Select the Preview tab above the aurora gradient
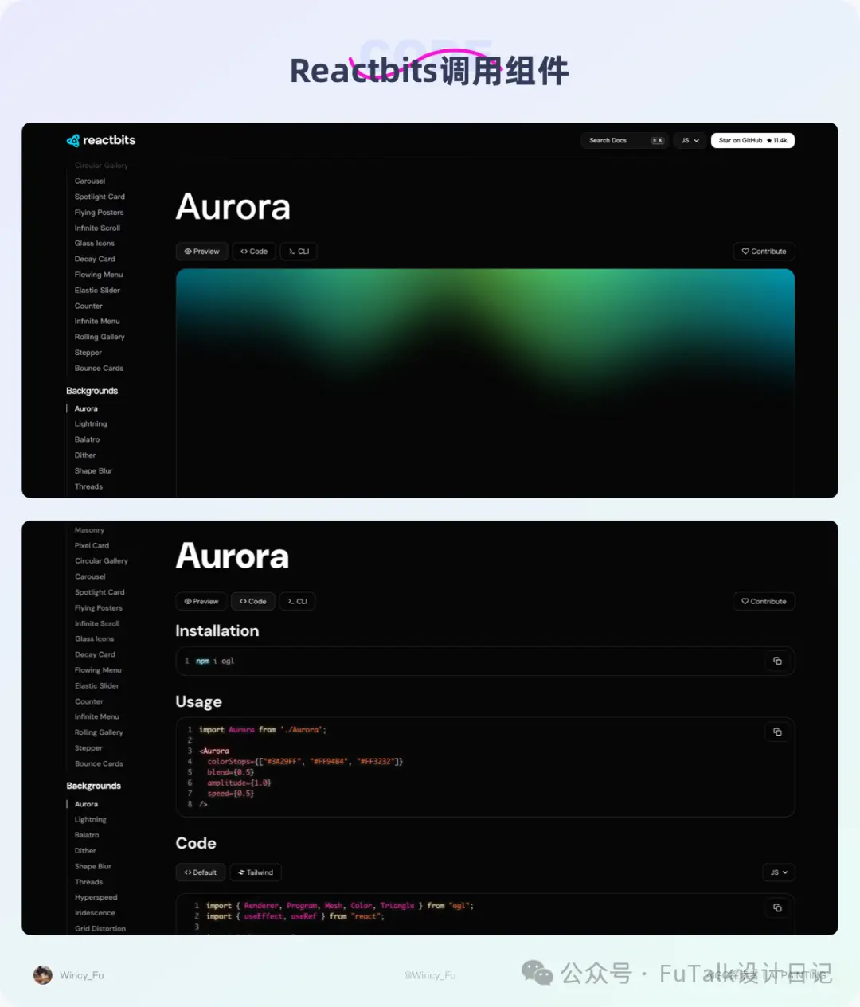This screenshot has height=1007, width=860. pyautogui.click(x=201, y=252)
